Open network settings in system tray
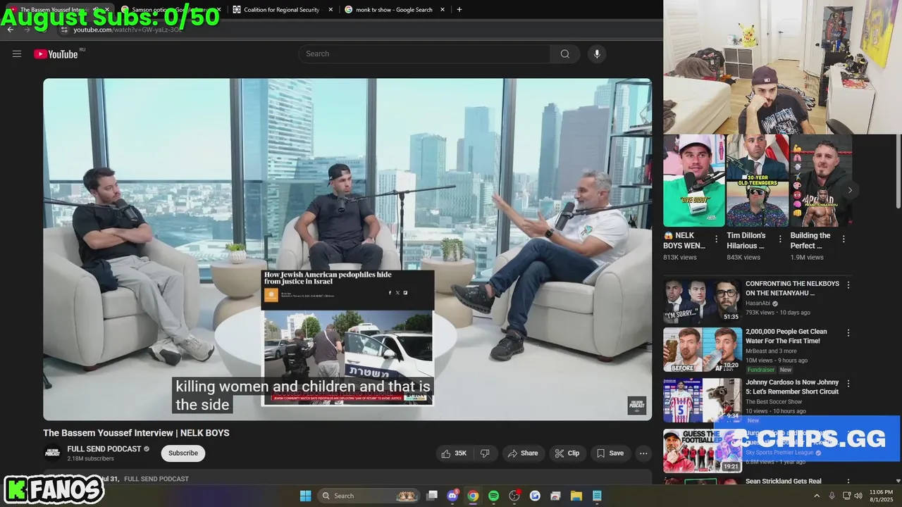Screen dimensions: 902x507 click(846, 496)
